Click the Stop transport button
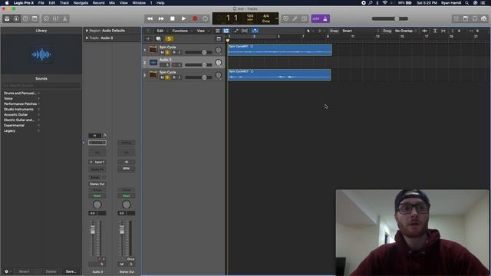 click(x=172, y=18)
